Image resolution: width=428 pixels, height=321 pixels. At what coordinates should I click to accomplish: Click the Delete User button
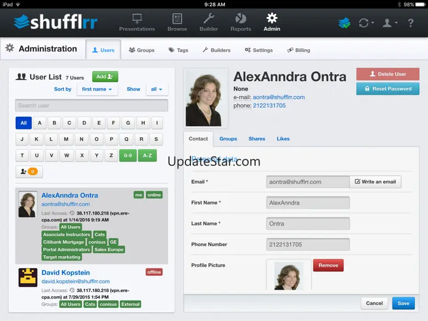387,74
